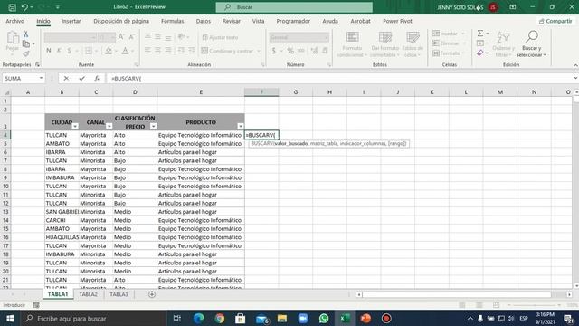The image size is (579, 326).
Task: Open the Power Pivot tab
Action: (x=397, y=21)
